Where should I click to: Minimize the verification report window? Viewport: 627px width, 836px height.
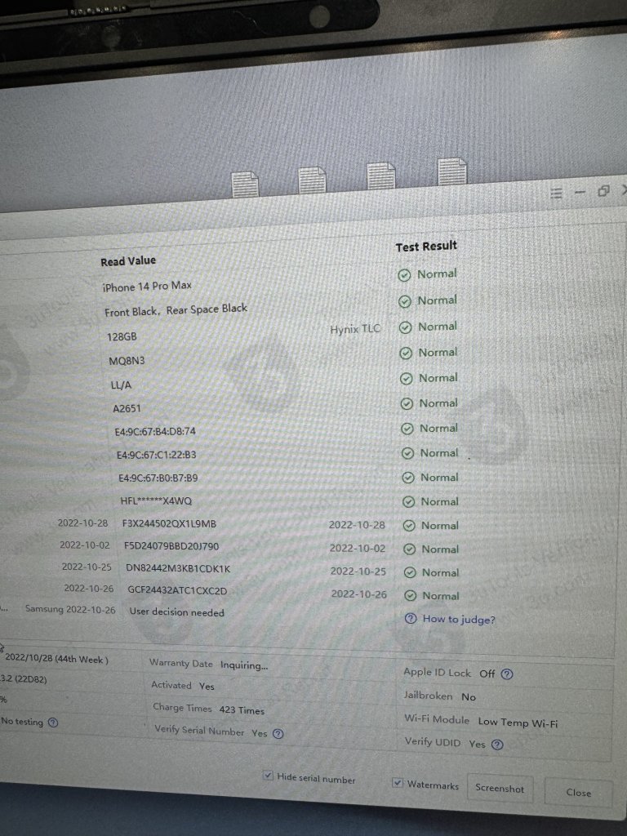[x=580, y=192]
